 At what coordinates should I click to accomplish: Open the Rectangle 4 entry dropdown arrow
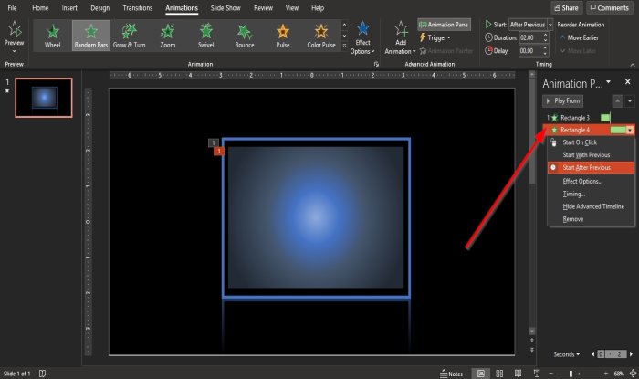[x=631, y=130]
